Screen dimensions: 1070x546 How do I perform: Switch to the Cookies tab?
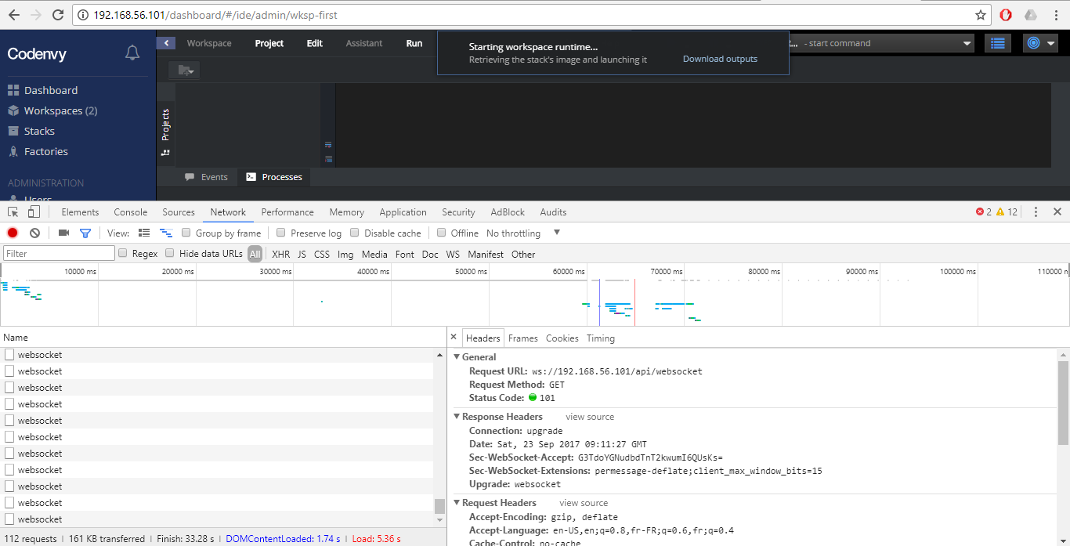(x=562, y=338)
